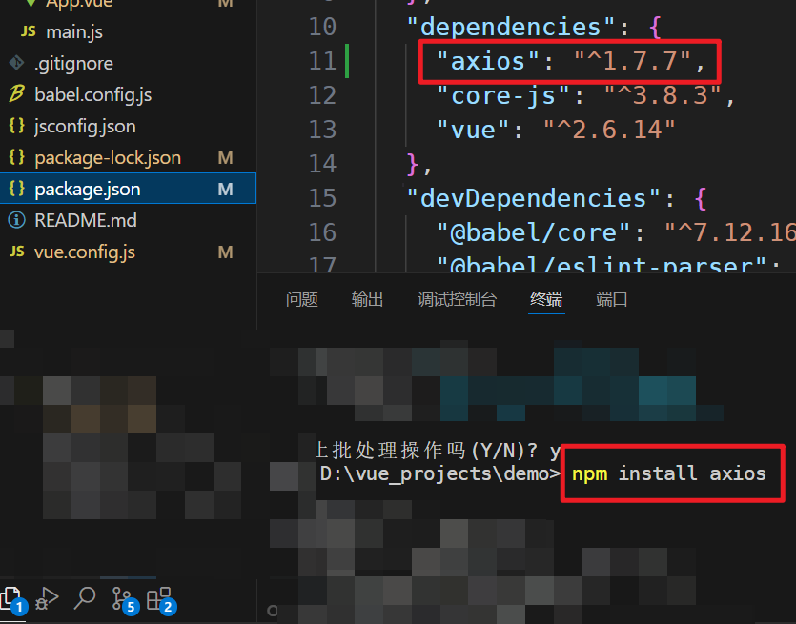796x624 pixels.
Task: Click line number 15 in the gutter
Action: [x=322, y=198]
